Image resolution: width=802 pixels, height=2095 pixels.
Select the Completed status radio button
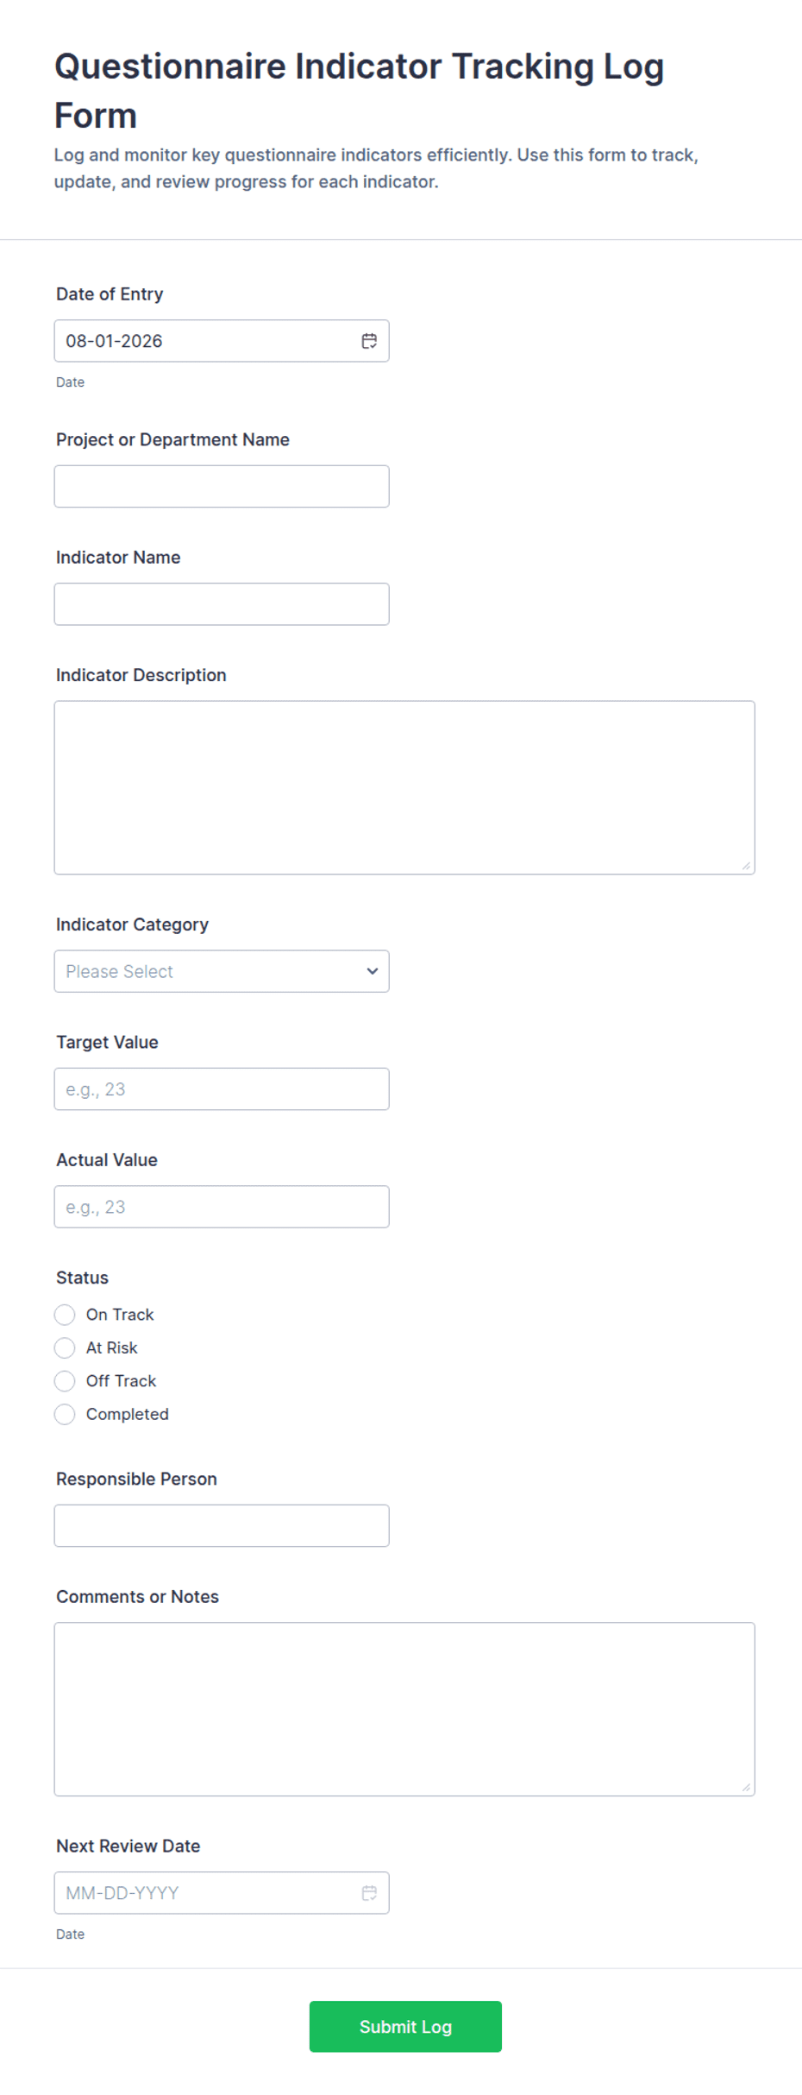tap(65, 1414)
